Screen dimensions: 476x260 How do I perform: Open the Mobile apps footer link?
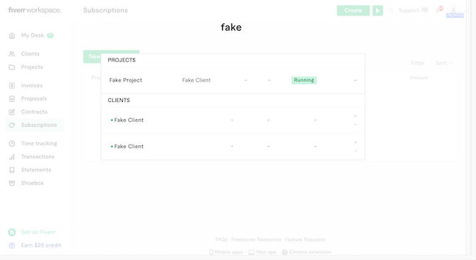[x=229, y=252]
